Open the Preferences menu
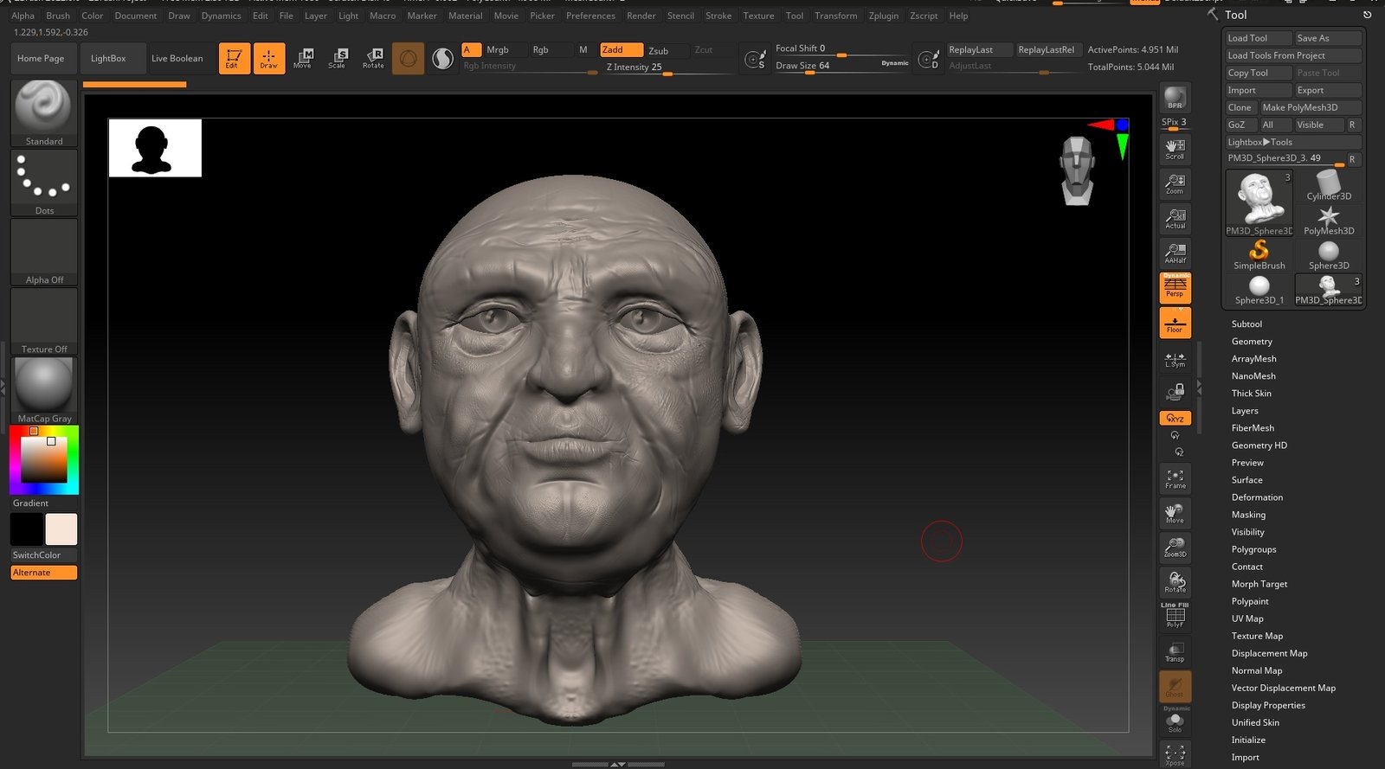This screenshot has height=769, width=1385. click(590, 16)
